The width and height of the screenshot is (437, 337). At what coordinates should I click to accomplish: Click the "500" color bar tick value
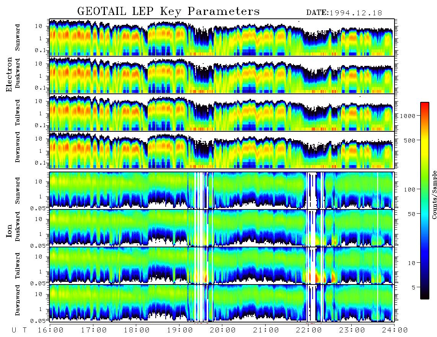coord(409,140)
